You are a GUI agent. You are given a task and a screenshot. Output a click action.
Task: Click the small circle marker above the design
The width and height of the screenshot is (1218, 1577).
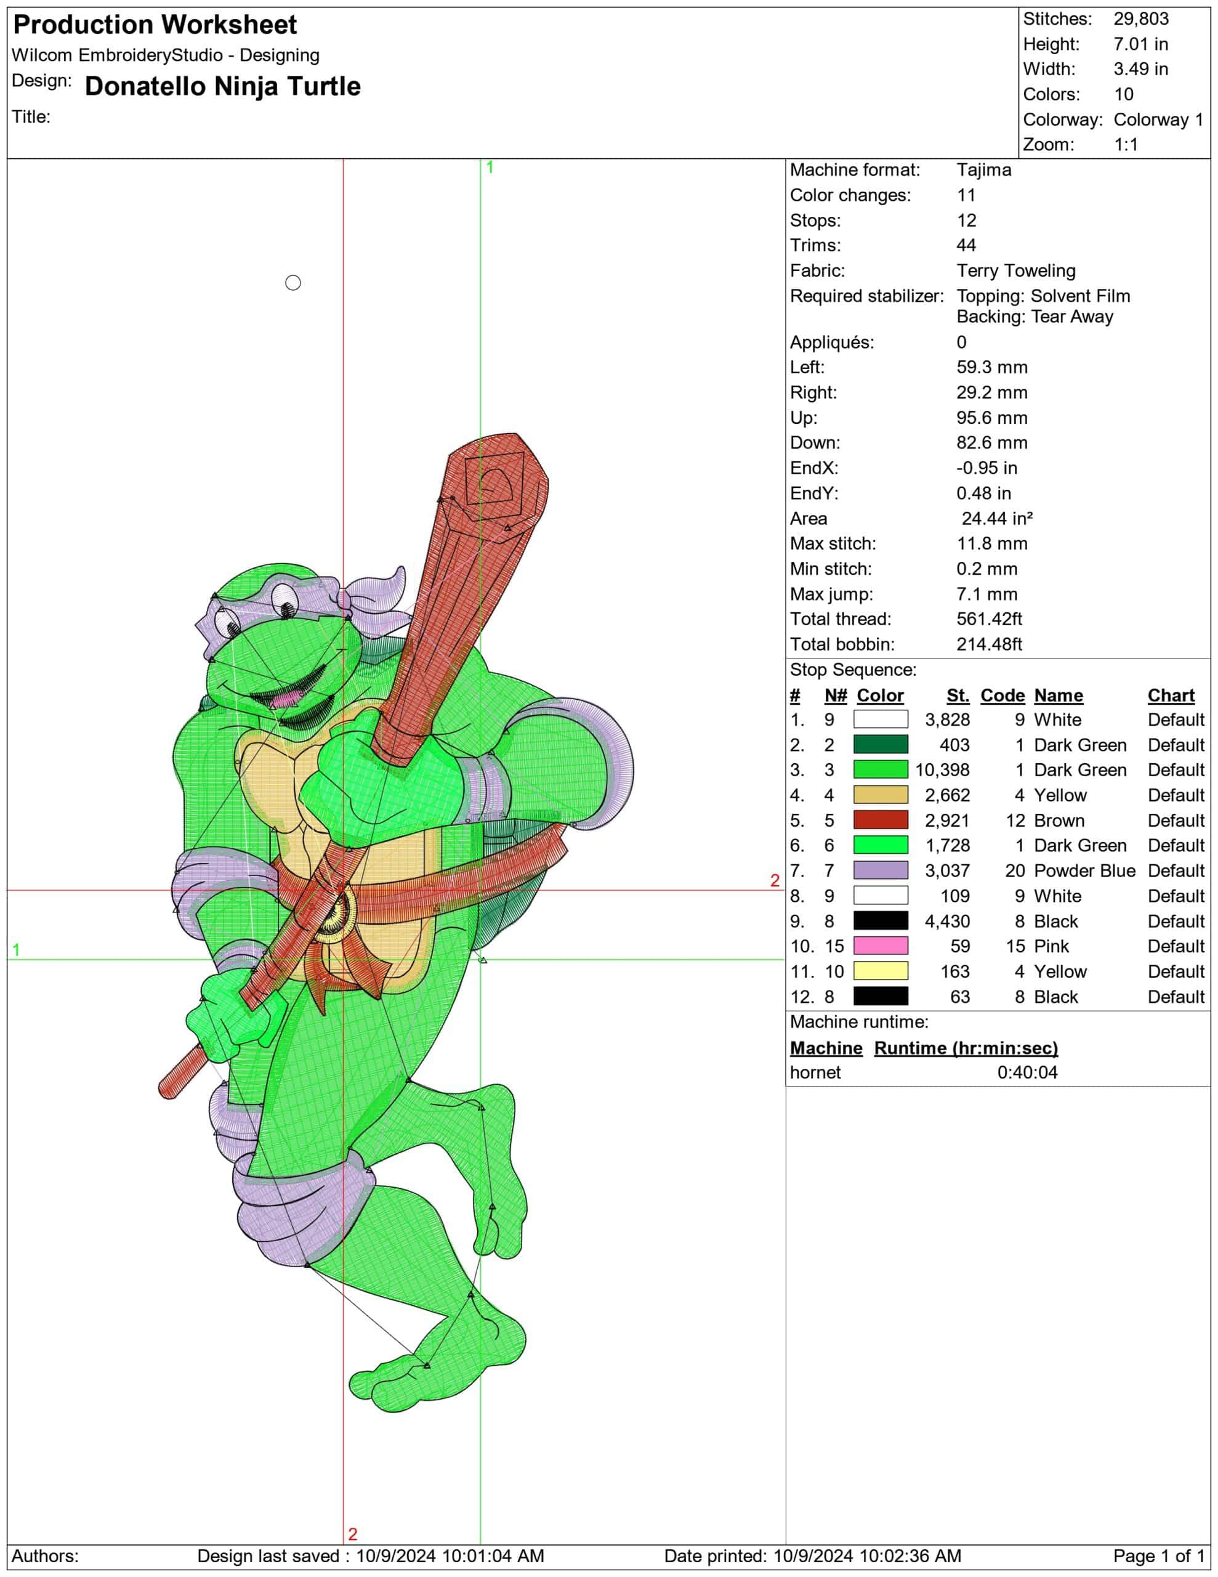[x=292, y=282]
